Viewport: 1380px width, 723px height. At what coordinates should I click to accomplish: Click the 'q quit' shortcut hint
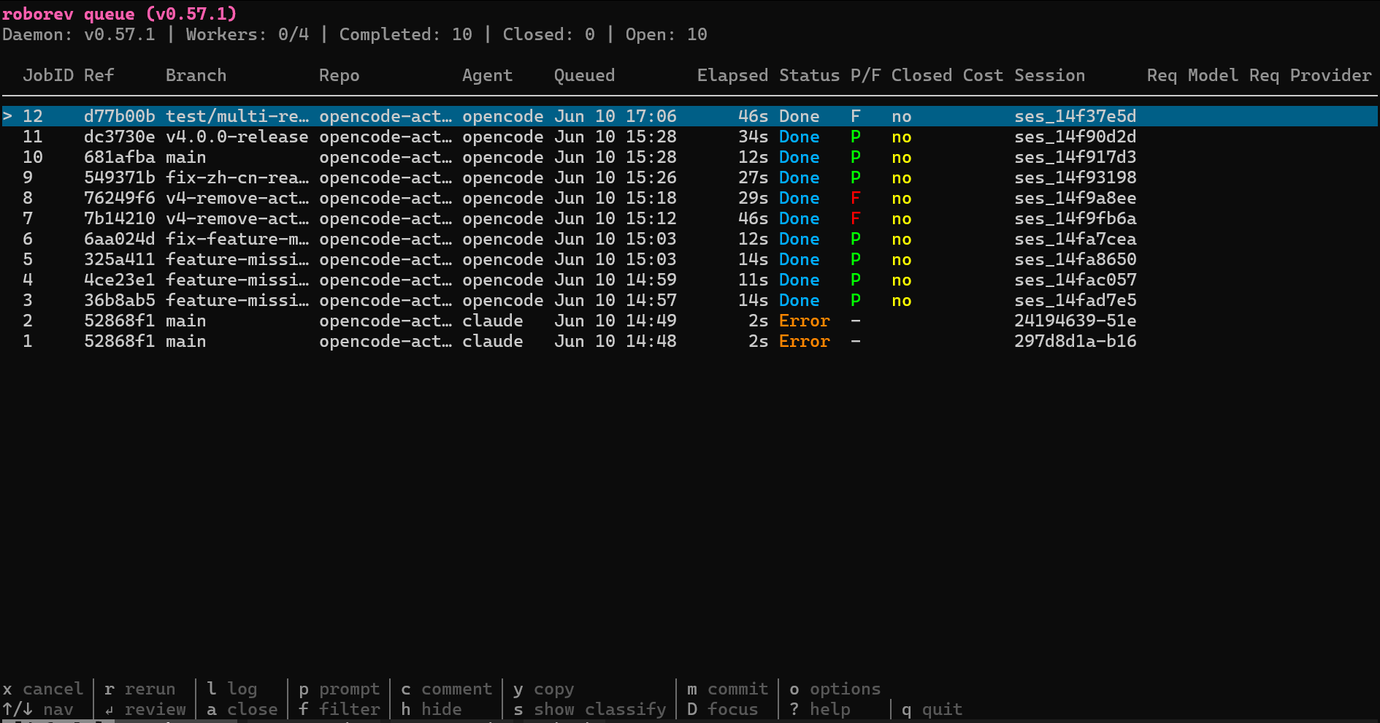[932, 709]
